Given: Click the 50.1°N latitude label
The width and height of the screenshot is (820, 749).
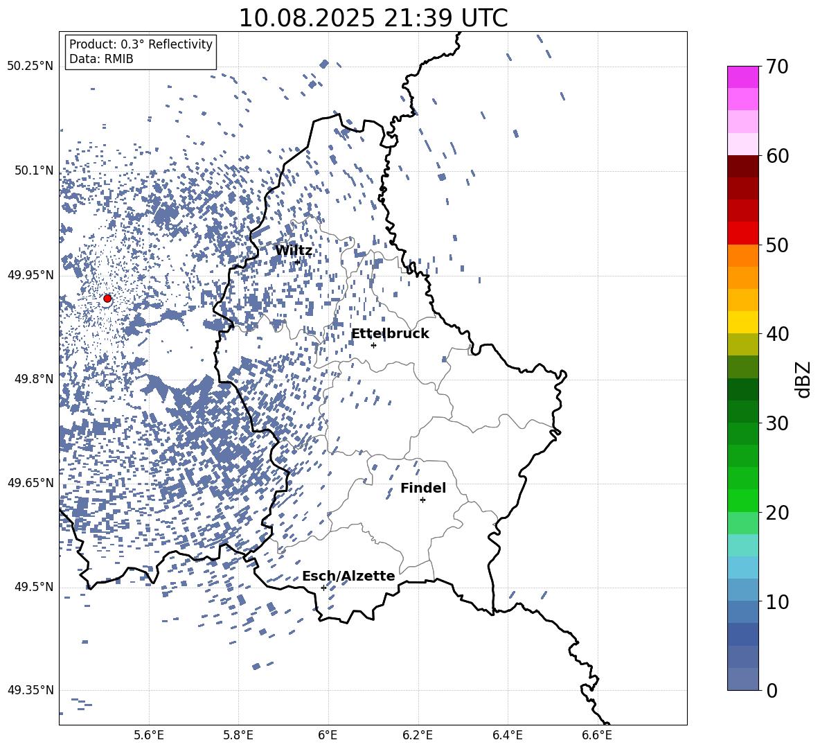Looking at the screenshot, I should [34, 171].
